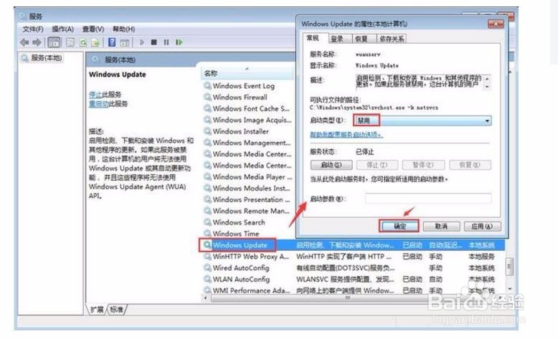Screen dimensions: 558x339
Task: Click the Pause Service toolbar icon
Action: click(166, 42)
